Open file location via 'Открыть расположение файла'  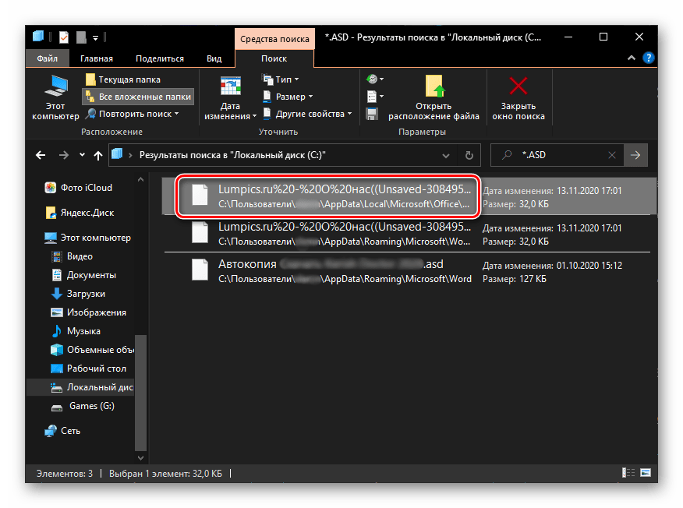click(434, 97)
